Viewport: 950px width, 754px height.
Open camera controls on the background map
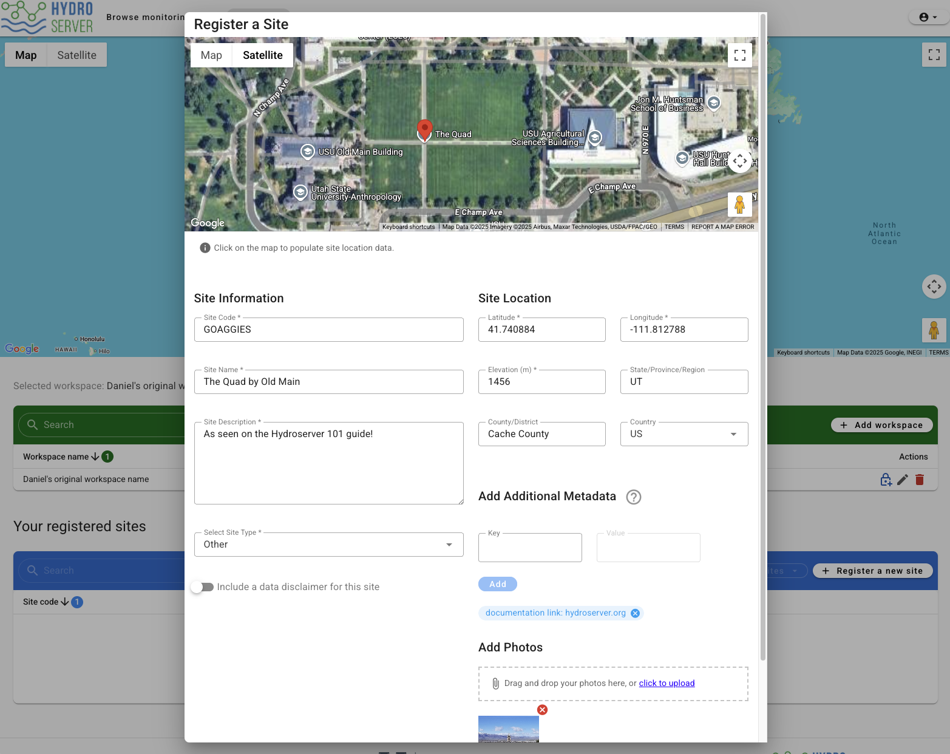tap(934, 286)
